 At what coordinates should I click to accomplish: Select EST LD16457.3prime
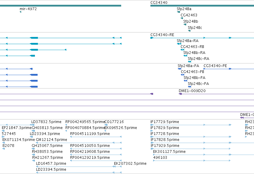[x=51, y=164]
